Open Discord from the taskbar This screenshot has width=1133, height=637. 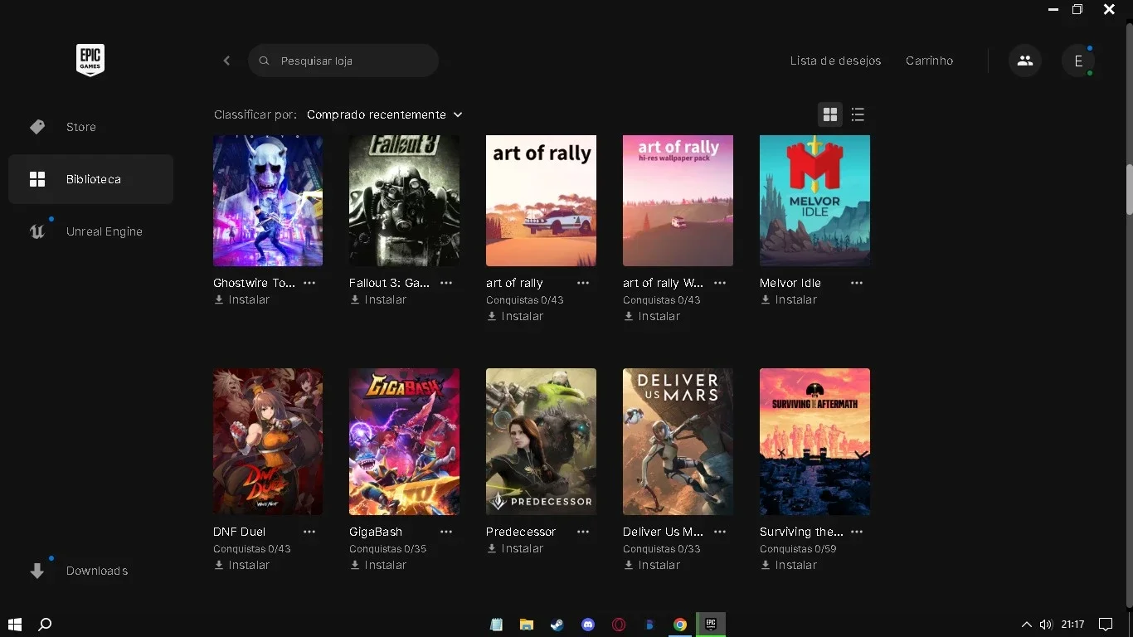click(x=588, y=625)
